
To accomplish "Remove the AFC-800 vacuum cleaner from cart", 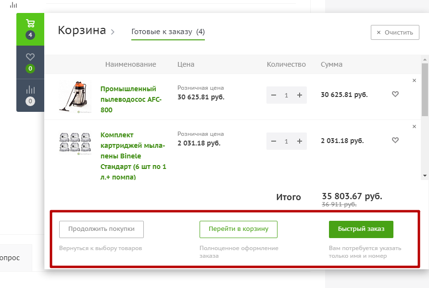I will [x=414, y=81].
